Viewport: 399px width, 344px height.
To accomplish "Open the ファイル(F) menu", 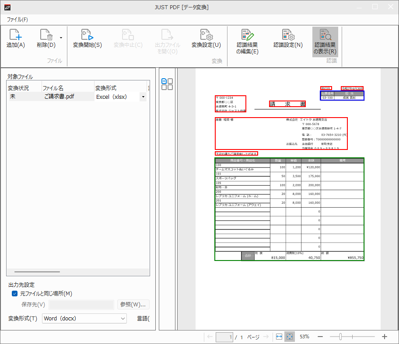I will (17, 20).
